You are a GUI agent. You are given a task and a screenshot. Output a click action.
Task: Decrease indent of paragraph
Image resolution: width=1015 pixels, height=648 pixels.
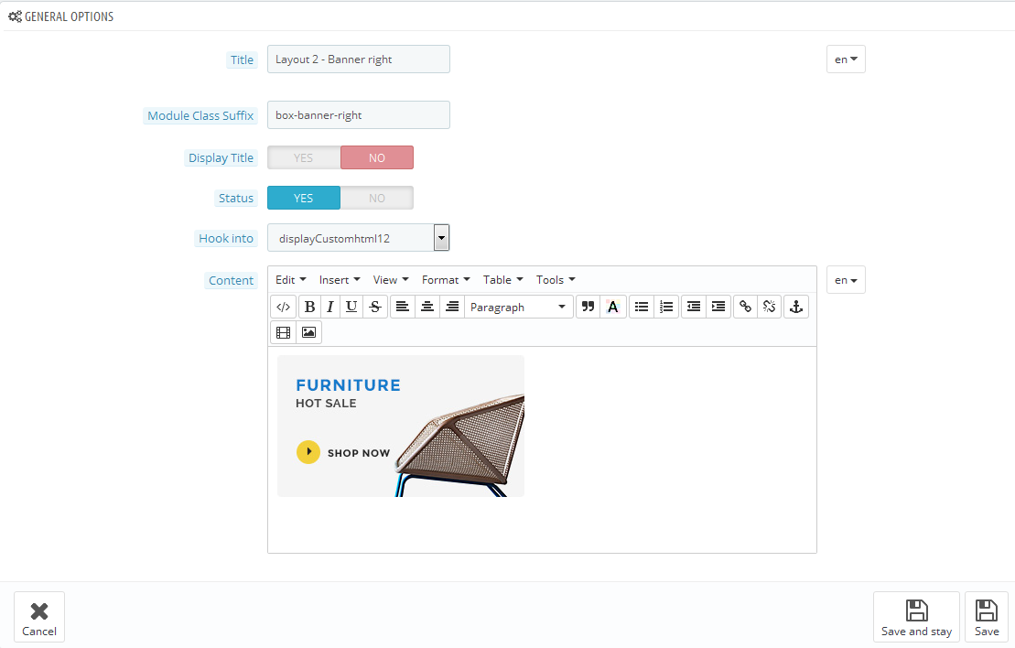(693, 307)
